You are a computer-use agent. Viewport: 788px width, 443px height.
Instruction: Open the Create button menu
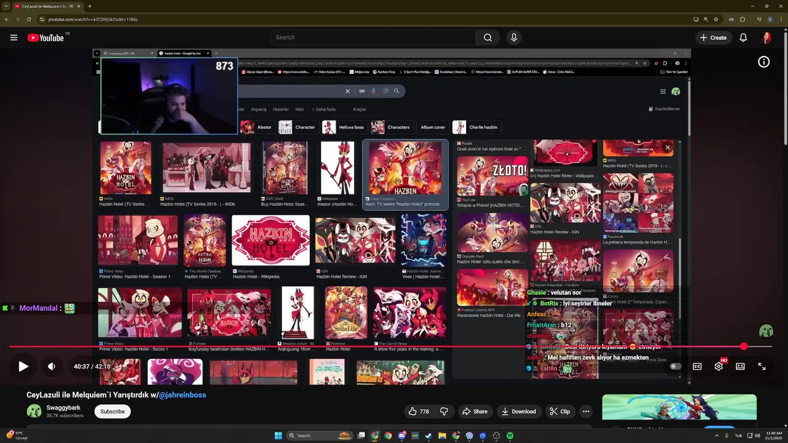coord(713,38)
